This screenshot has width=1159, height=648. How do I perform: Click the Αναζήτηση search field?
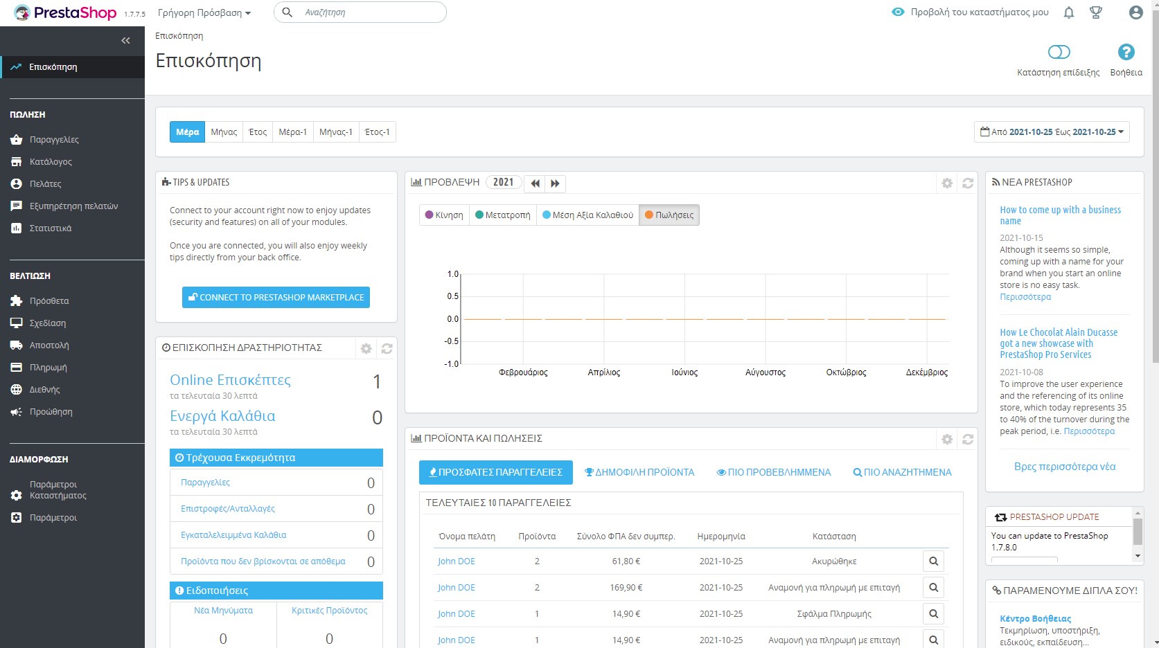371,12
